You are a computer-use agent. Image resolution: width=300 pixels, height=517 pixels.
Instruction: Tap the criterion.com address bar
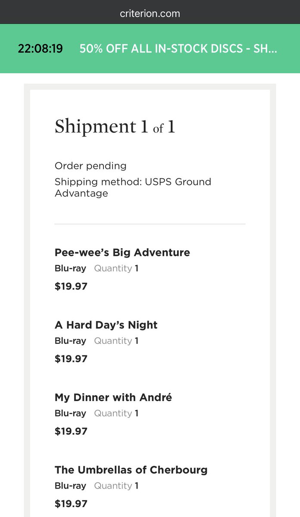click(150, 13)
